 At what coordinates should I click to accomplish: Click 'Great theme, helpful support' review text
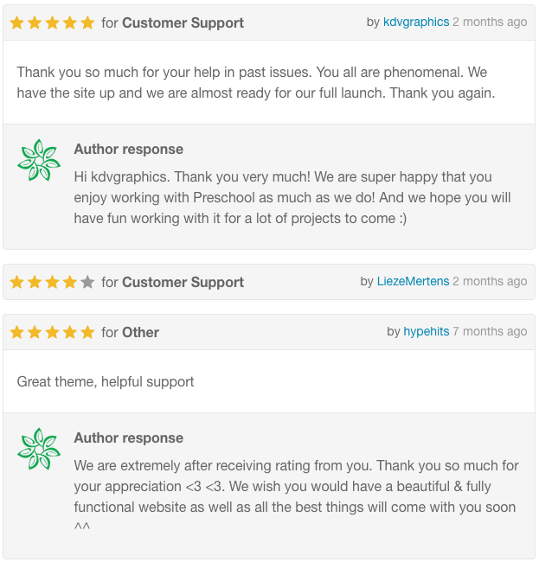point(105,382)
